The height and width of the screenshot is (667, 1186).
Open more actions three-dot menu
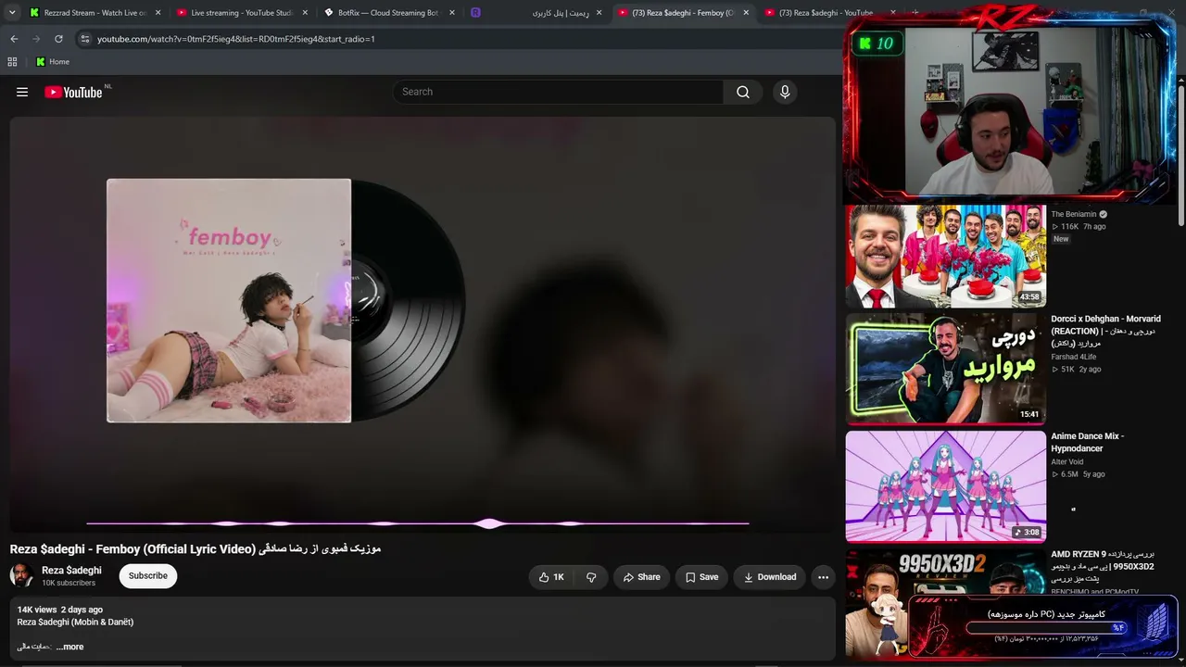pyautogui.click(x=823, y=577)
